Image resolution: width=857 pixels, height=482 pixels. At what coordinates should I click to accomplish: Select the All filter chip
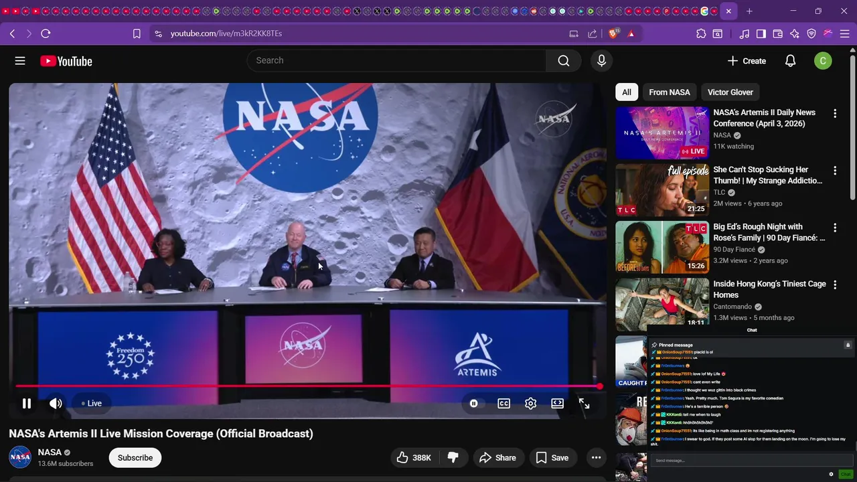coord(627,92)
